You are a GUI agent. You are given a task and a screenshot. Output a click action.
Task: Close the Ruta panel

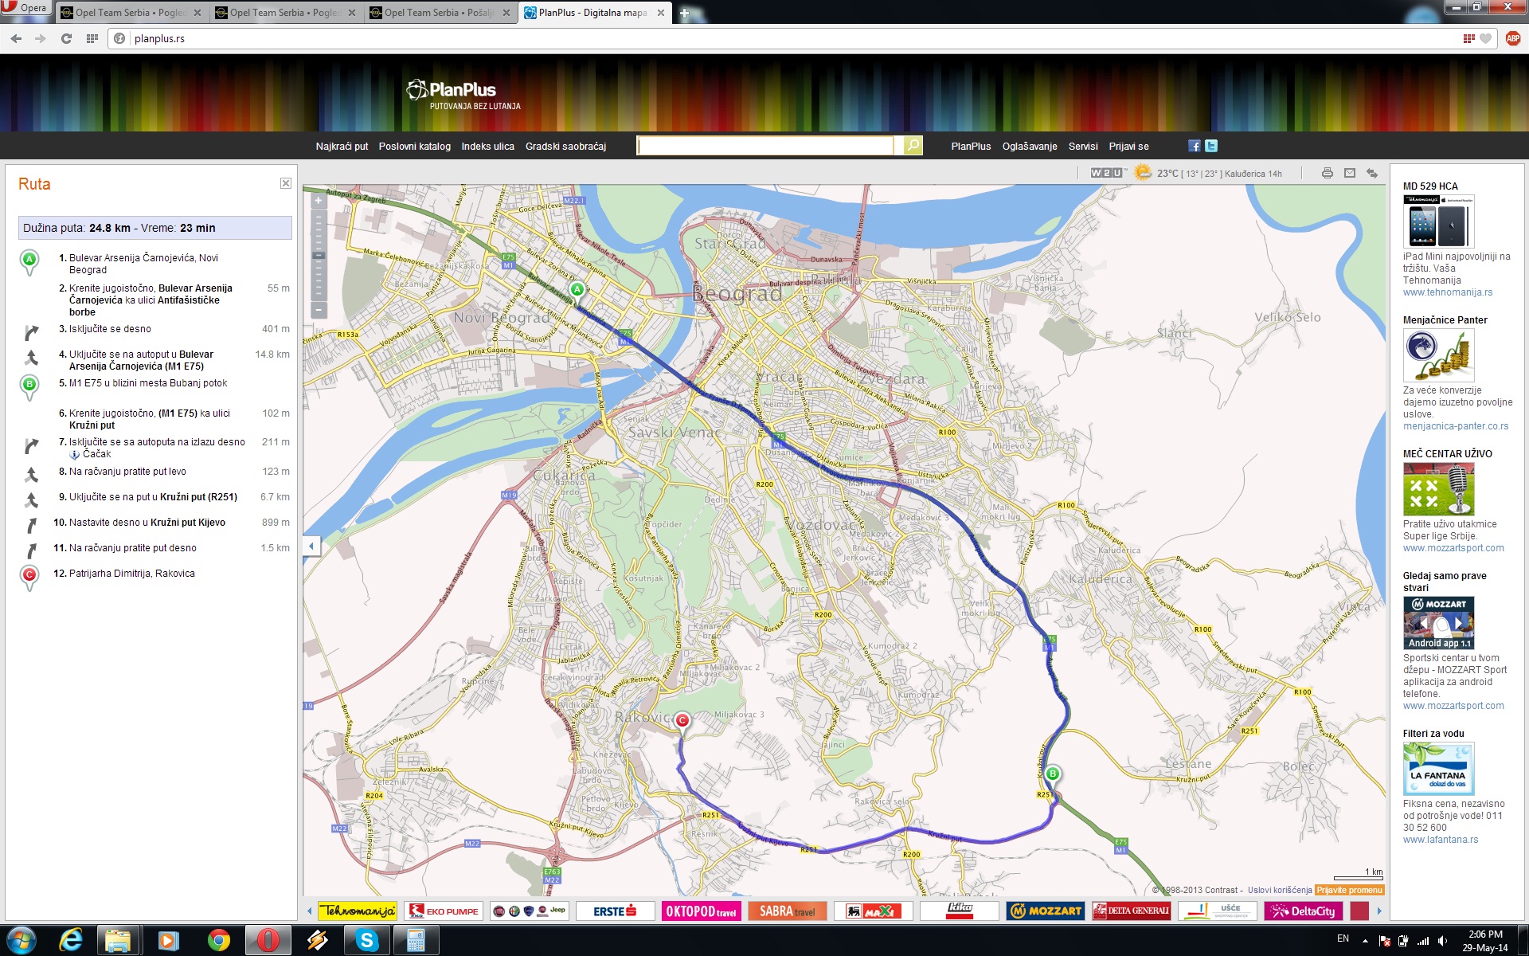pyautogui.click(x=286, y=183)
